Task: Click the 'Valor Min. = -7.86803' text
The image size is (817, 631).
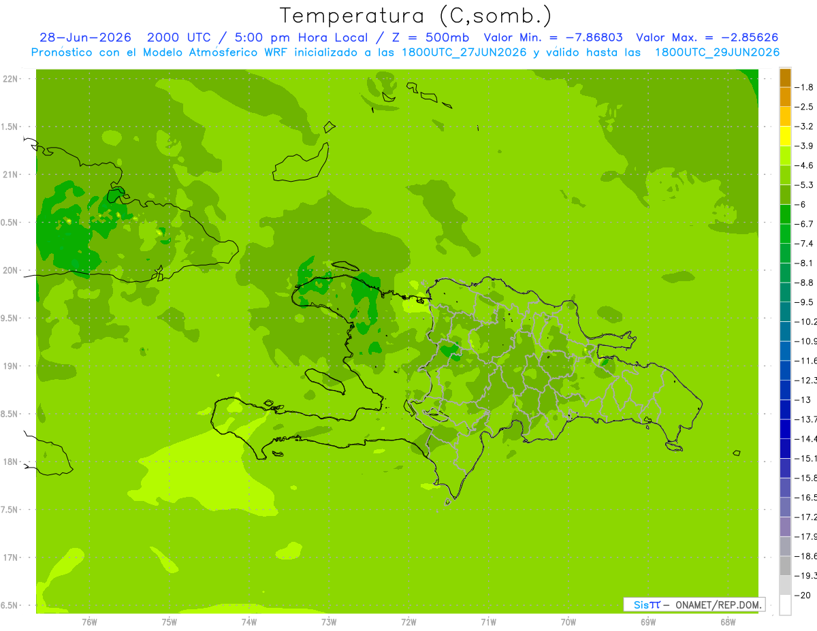Action: coord(553,37)
